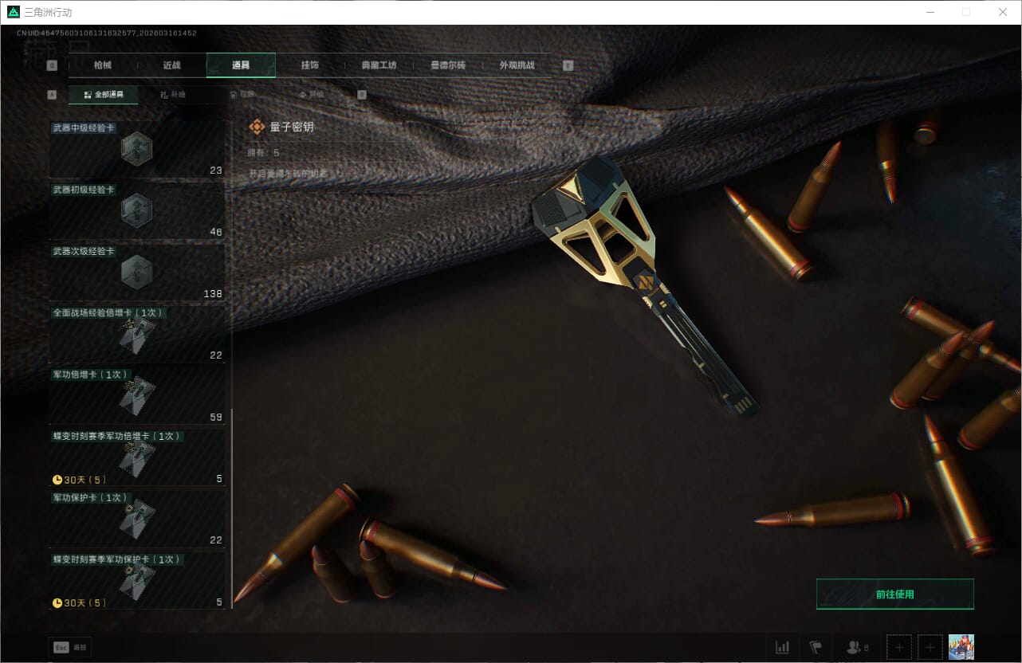
Task: Open the 外观挑战 tab
Action: (517, 65)
